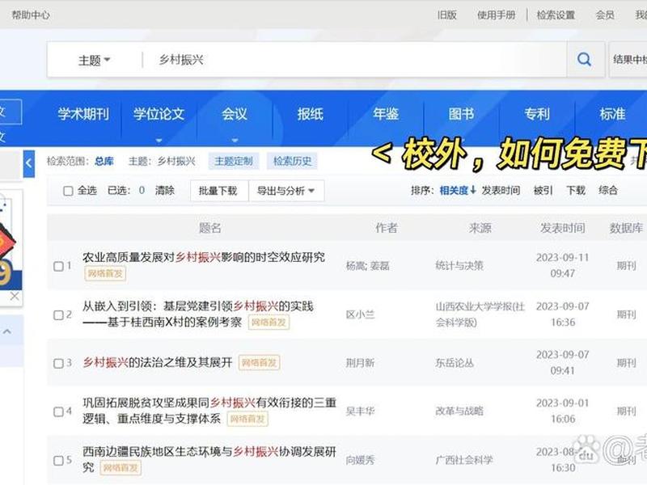Select the 会议 tab

tap(235, 114)
